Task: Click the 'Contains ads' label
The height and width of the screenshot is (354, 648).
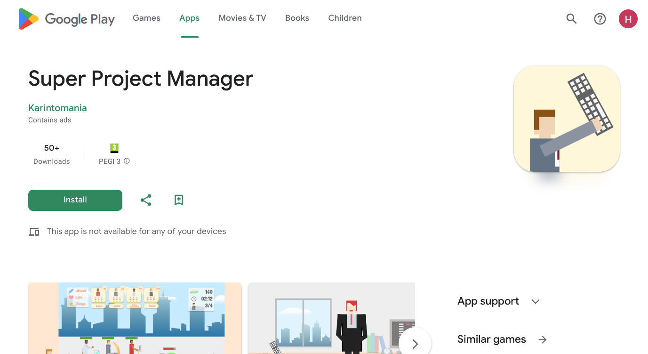Action: tap(50, 120)
